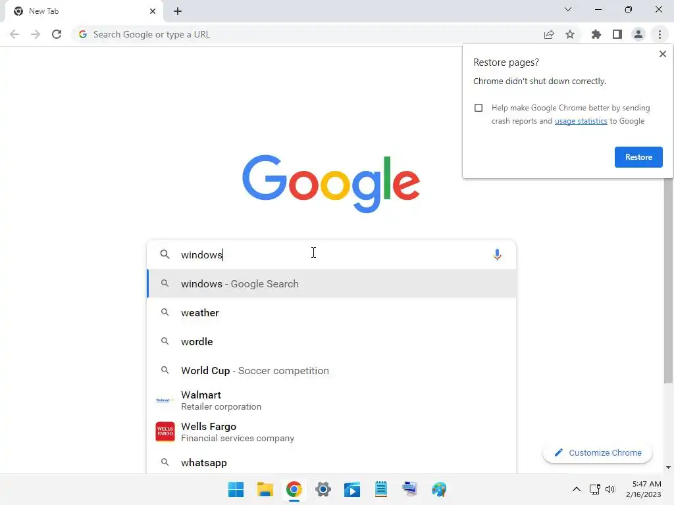The image size is (674, 505).
Task: Select the Walmart suggestion
Action: [331, 400]
